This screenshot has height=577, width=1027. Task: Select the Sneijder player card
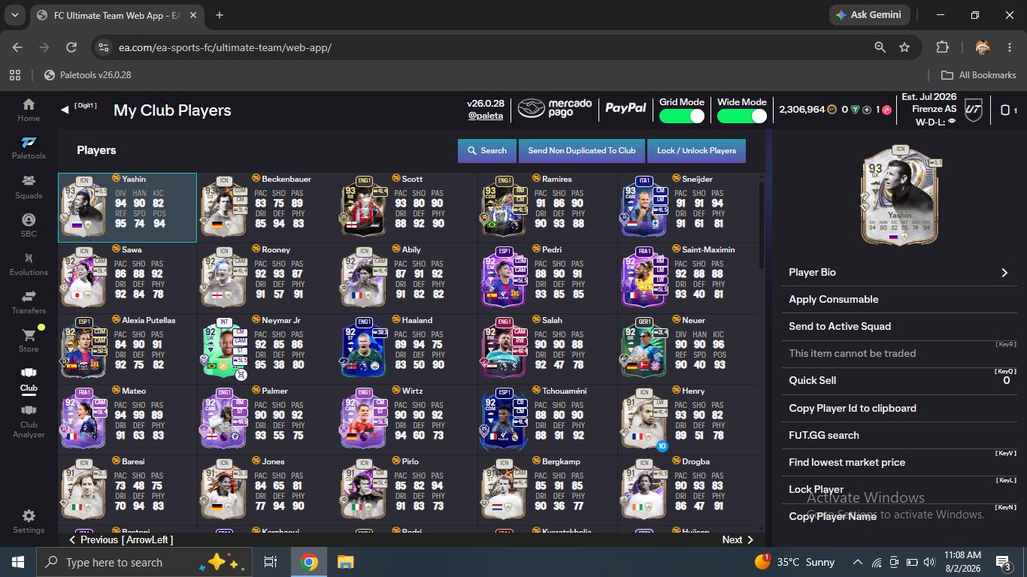point(687,207)
